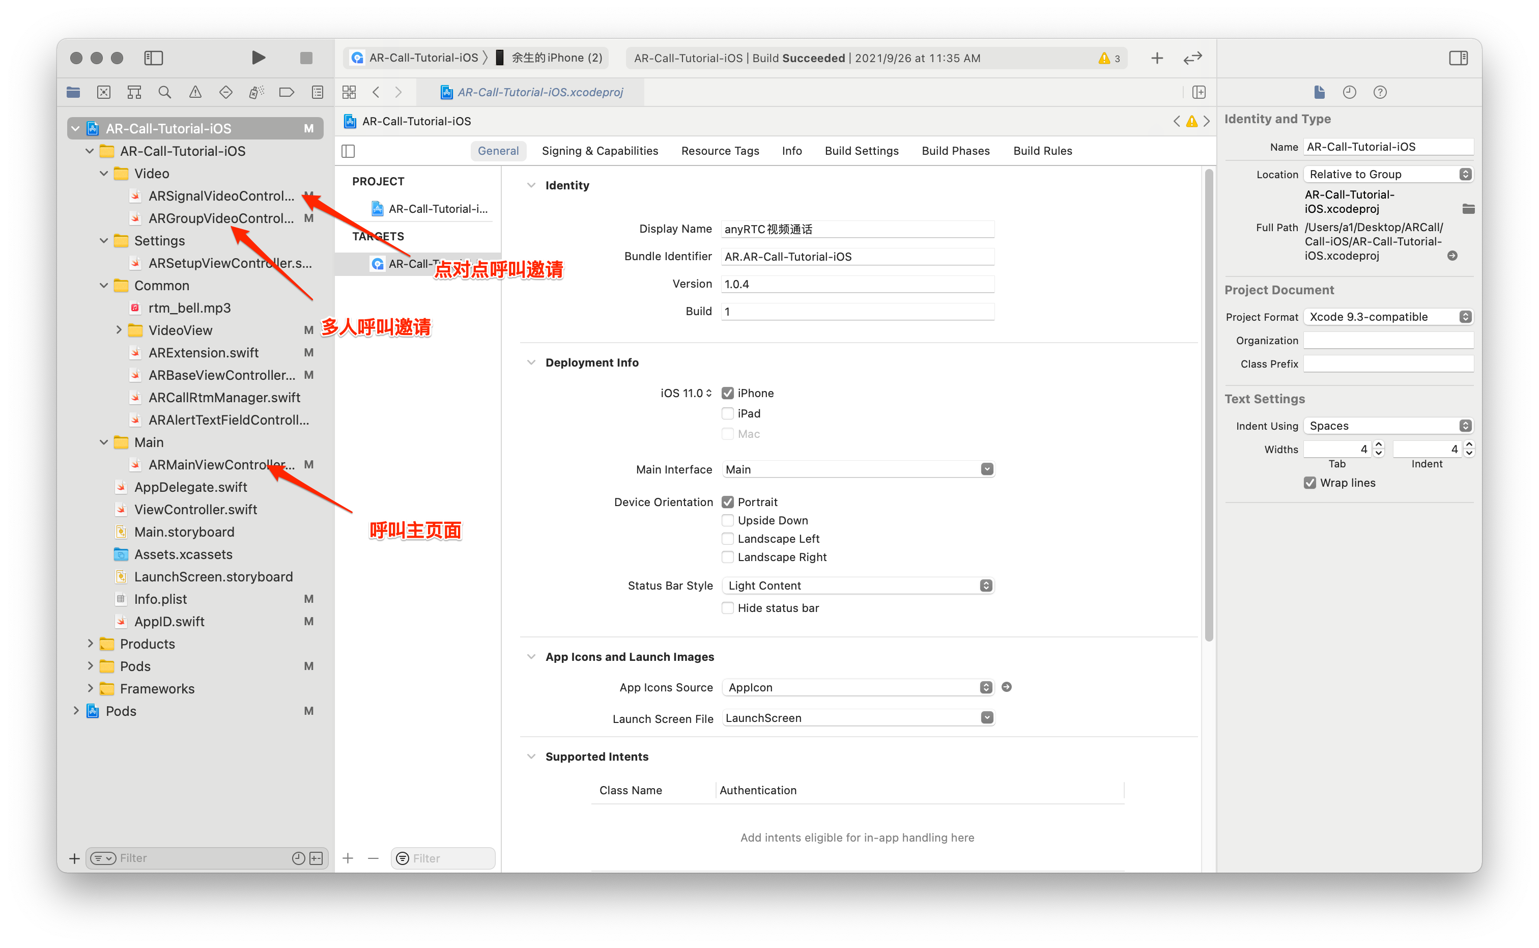Open the Build Settings tab
The height and width of the screenshot is (948, 1539).
862,151
